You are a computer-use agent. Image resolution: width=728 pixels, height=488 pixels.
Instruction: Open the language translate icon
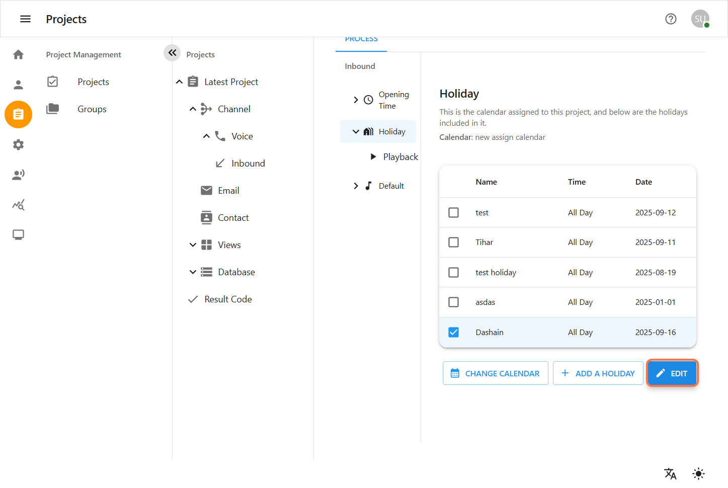click(x=670, y=473)
